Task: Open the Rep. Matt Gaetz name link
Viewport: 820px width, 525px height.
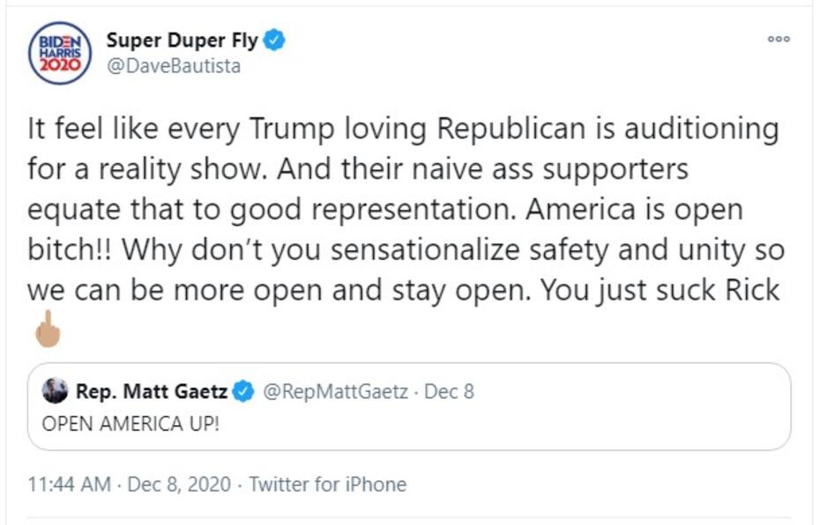Action: (153, 391)
